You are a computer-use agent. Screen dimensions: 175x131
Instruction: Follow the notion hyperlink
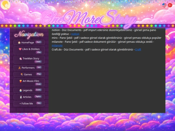click(x=75, y=34)
